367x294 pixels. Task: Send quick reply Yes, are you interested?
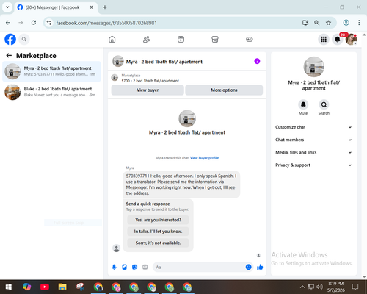pos(158,220)
